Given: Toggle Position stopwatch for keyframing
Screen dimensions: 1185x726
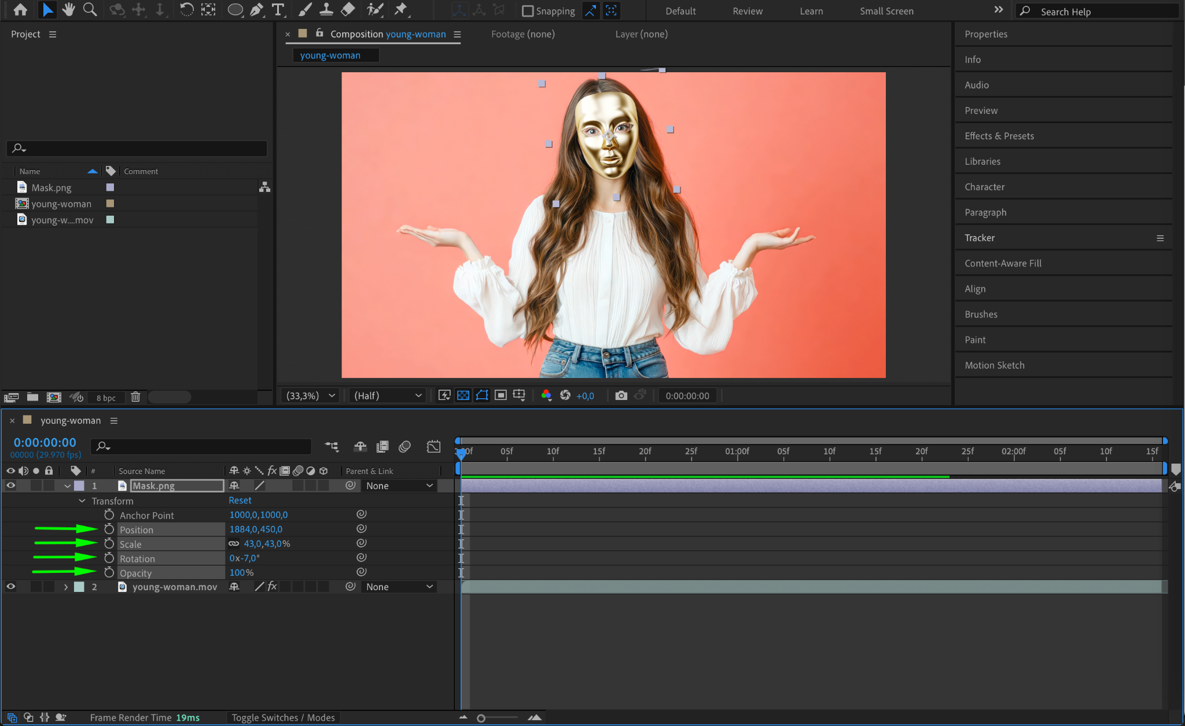Looking at the screenshot, I should (x=109, y=529).
